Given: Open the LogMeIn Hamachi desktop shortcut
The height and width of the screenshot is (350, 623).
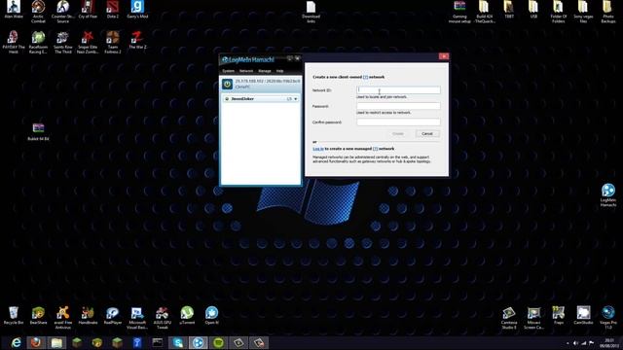Looking at the screenshot, I should 607,194.
